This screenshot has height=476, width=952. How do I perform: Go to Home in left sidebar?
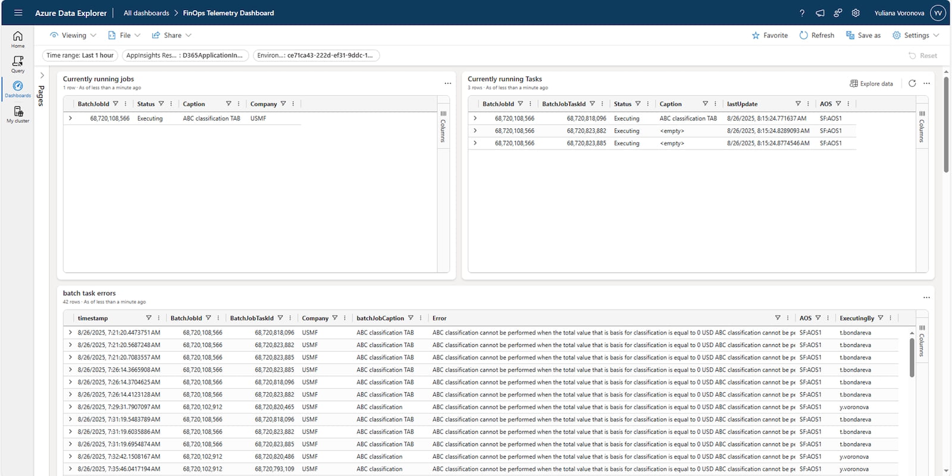pyautogui.click(x=18, y=39)
